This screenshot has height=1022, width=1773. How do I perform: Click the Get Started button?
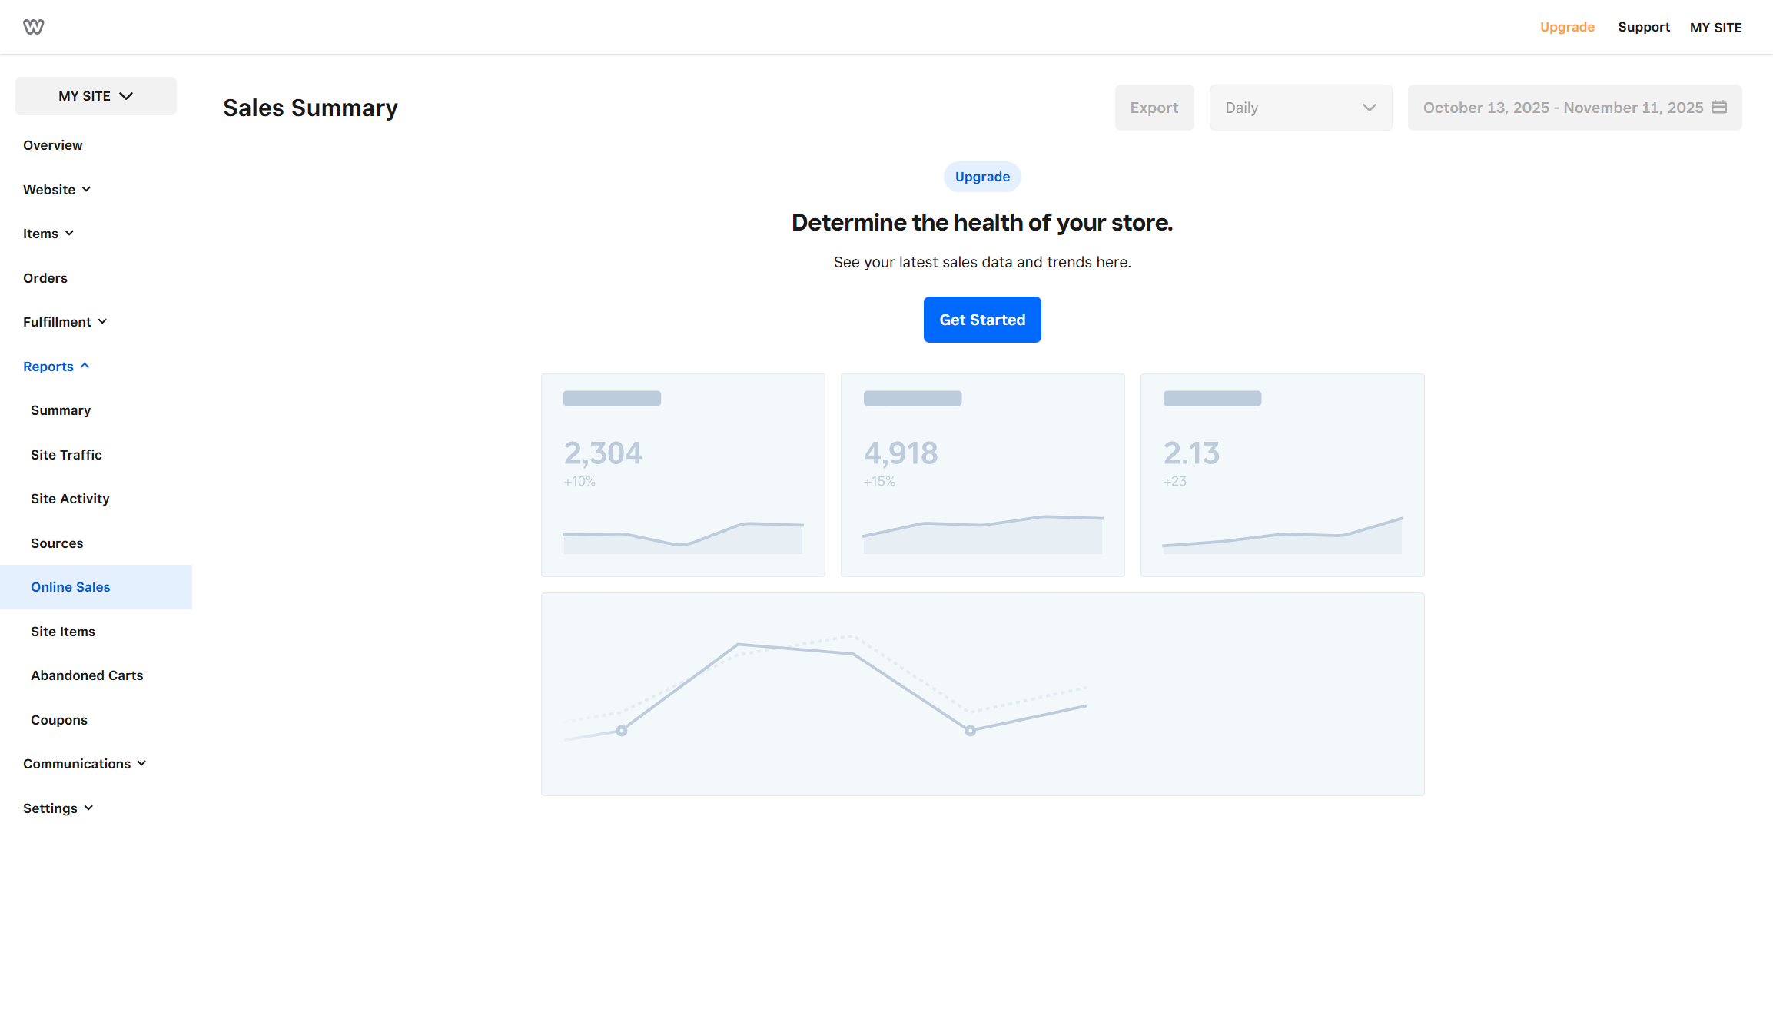coord(981,319)
